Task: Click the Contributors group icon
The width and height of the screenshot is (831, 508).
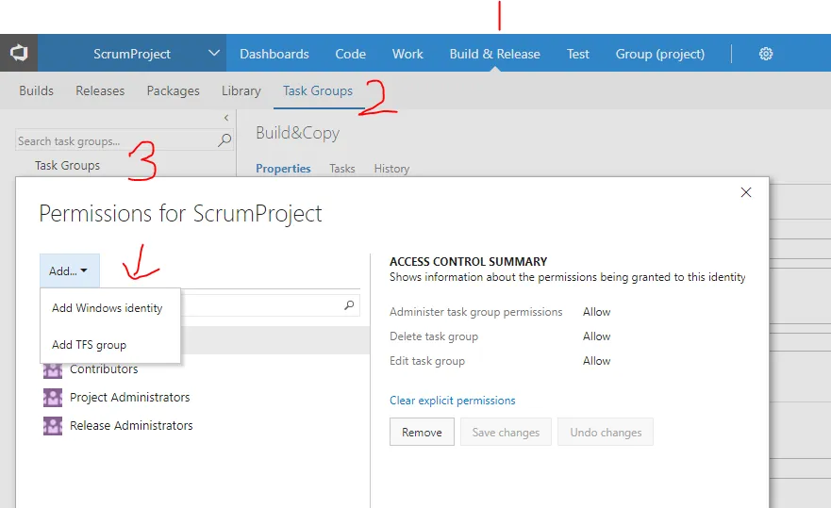Action: [x=53, y=370]
